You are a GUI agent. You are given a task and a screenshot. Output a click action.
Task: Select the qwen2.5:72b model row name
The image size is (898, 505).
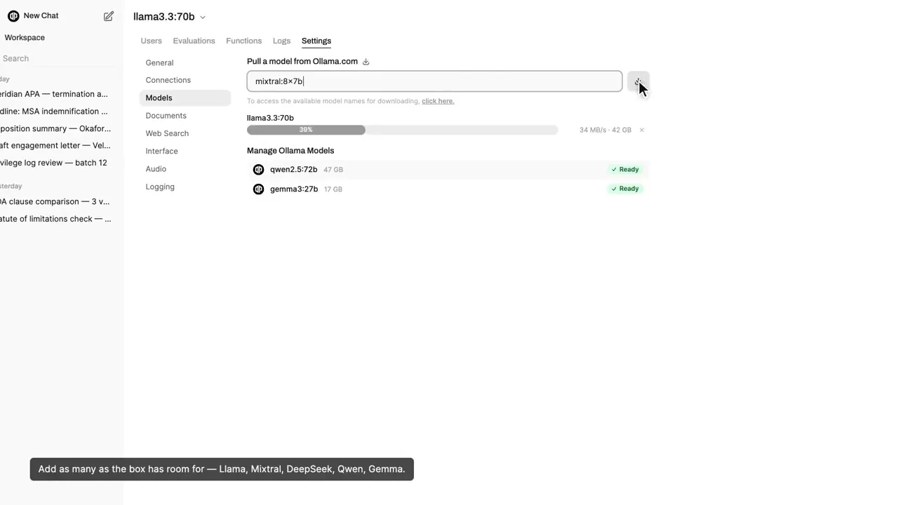coord(293,170)
